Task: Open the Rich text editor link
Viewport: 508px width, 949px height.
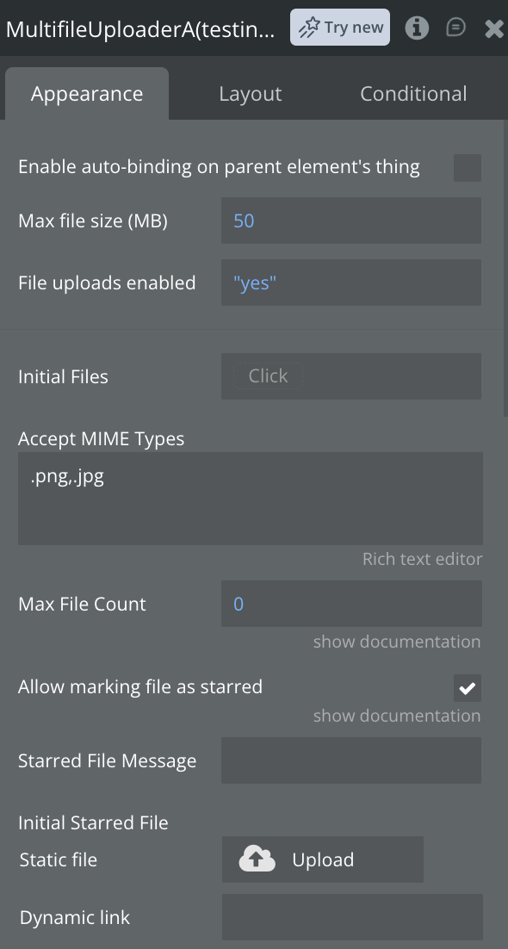Action: (422, 559)
